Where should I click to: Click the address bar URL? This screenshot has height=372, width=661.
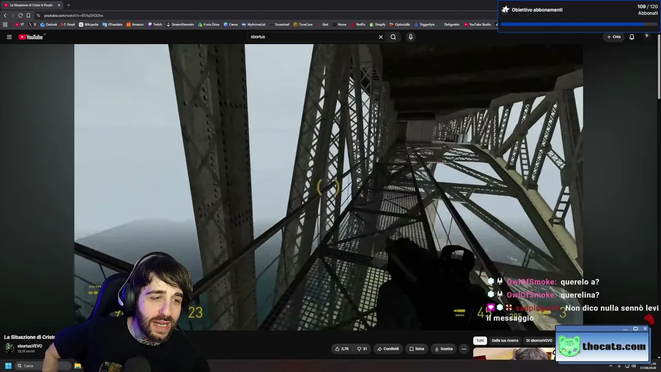click(x=73, y=16)
